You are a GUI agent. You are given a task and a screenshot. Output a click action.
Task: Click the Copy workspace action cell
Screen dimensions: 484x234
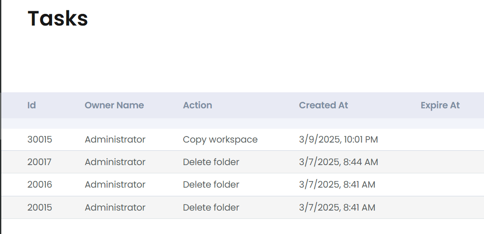tap(221, 140)
